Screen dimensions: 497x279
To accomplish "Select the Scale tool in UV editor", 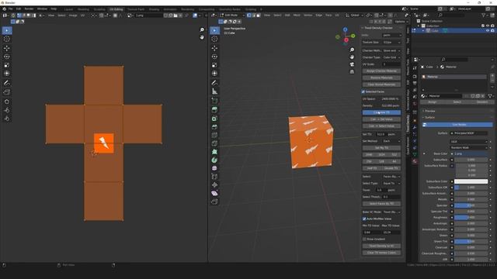I will (7, 65).
